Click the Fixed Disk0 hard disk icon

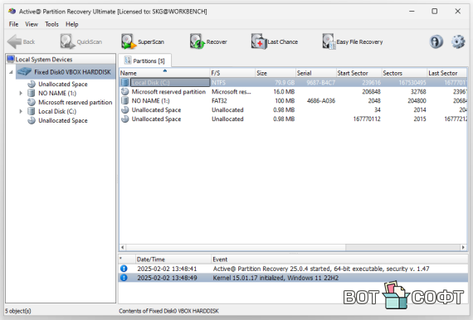pyautogui.click(x=24, y=72)
